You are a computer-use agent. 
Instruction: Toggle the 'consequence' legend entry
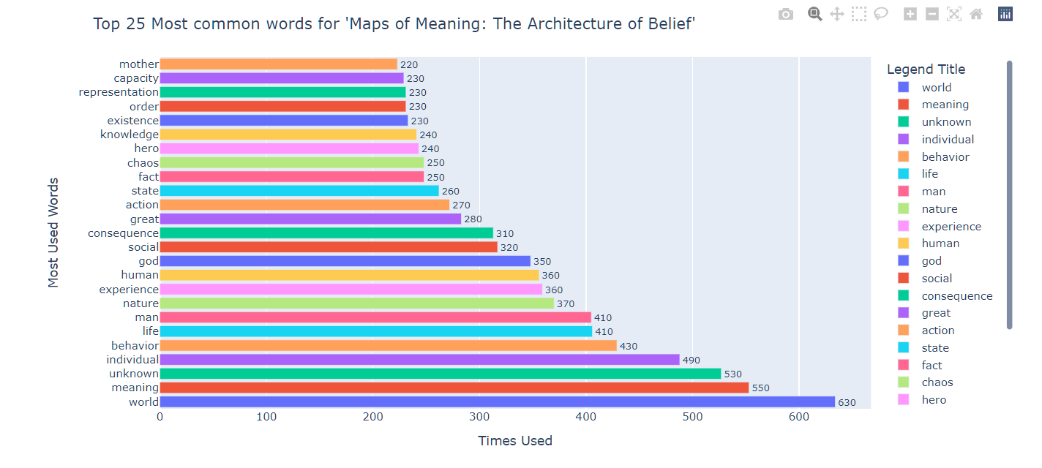click(x=956, y=296)
